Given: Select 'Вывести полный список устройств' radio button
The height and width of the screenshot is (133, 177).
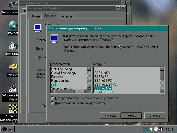Looking at the screenshot, I should [x=52, y=103].
